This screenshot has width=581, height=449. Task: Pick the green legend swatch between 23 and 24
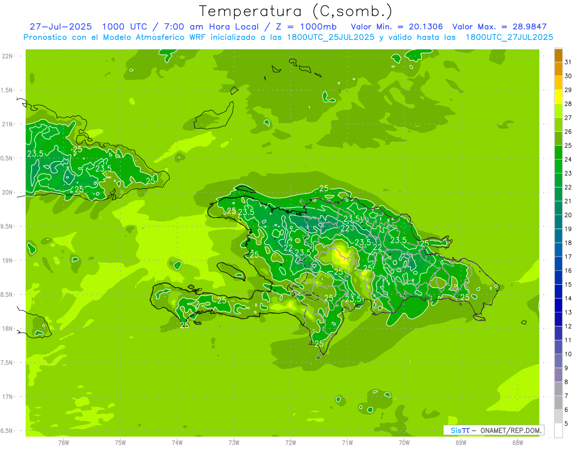tap(558, 166)
